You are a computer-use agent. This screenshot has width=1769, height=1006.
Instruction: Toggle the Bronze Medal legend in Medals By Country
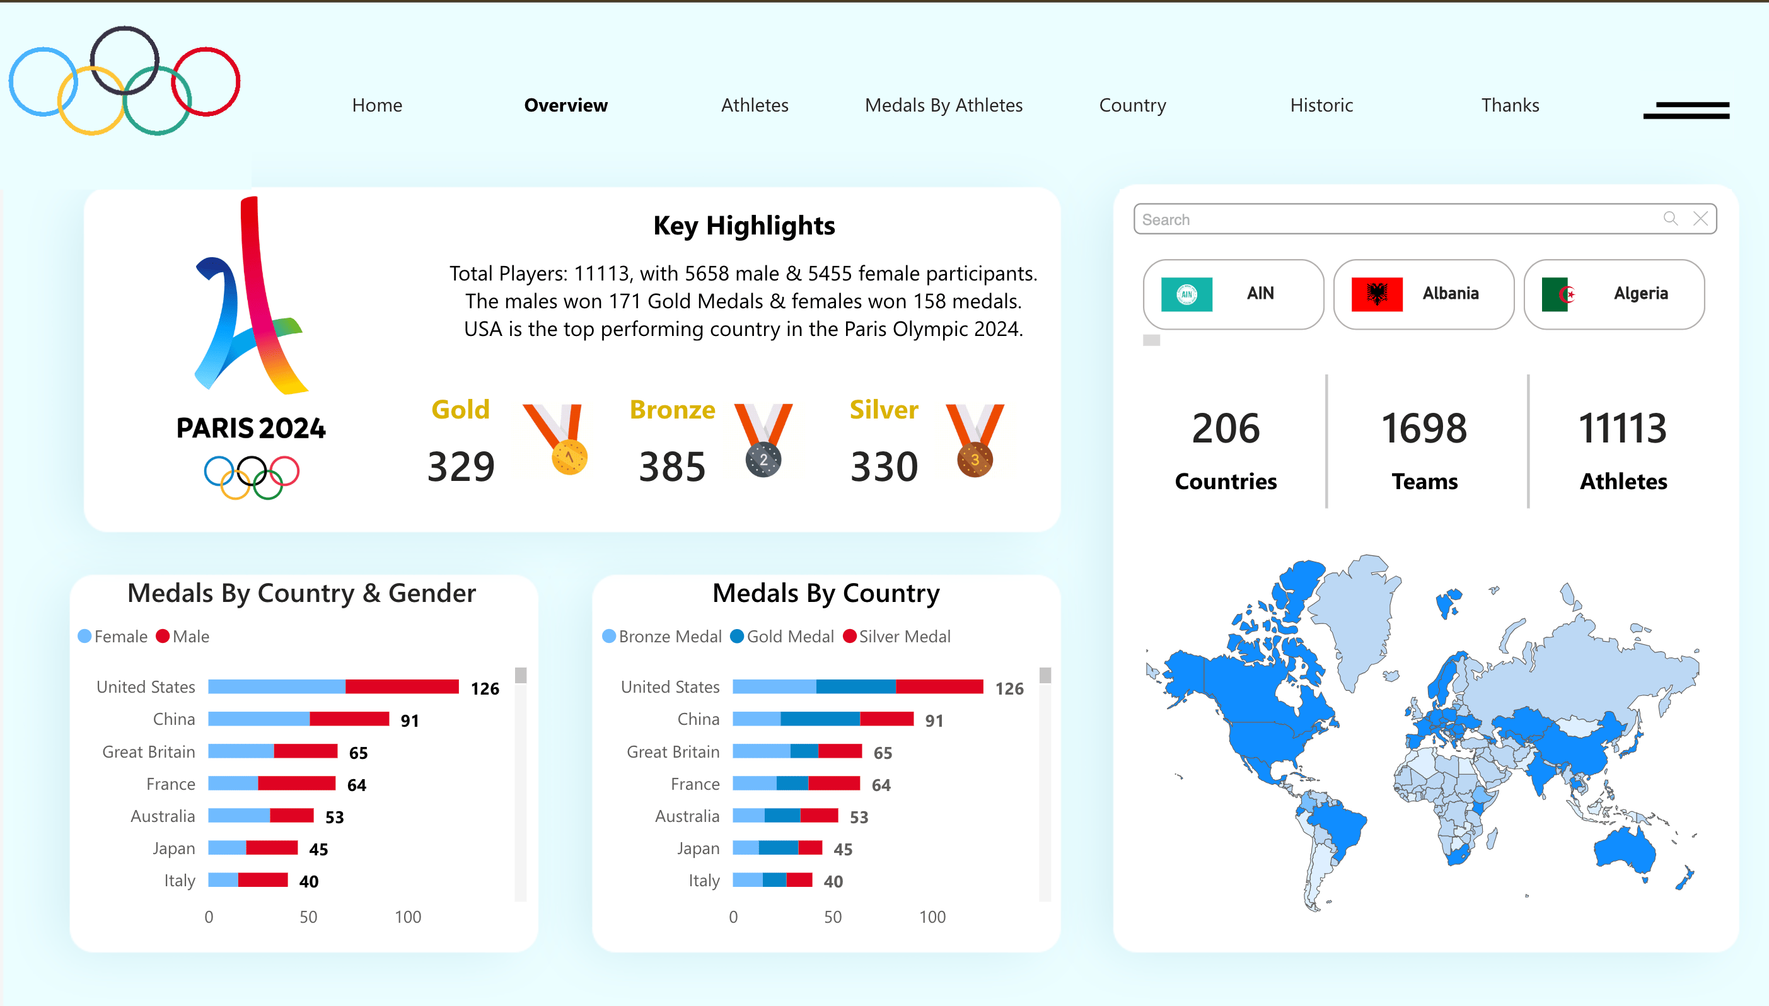tap(661, 635)
